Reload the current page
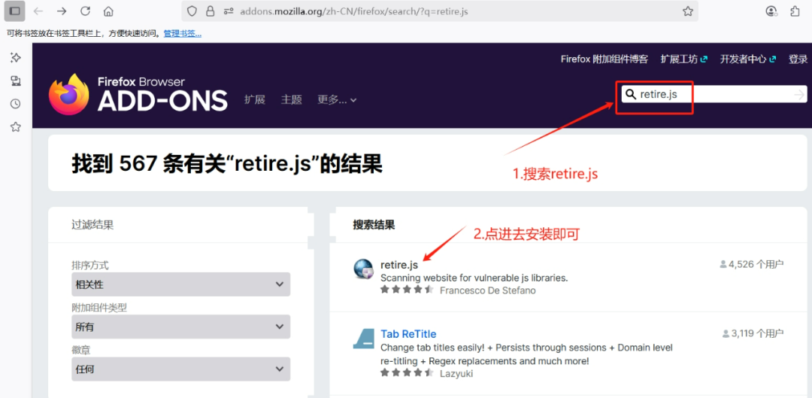This screenshot has width=812, height=398. 85,11
